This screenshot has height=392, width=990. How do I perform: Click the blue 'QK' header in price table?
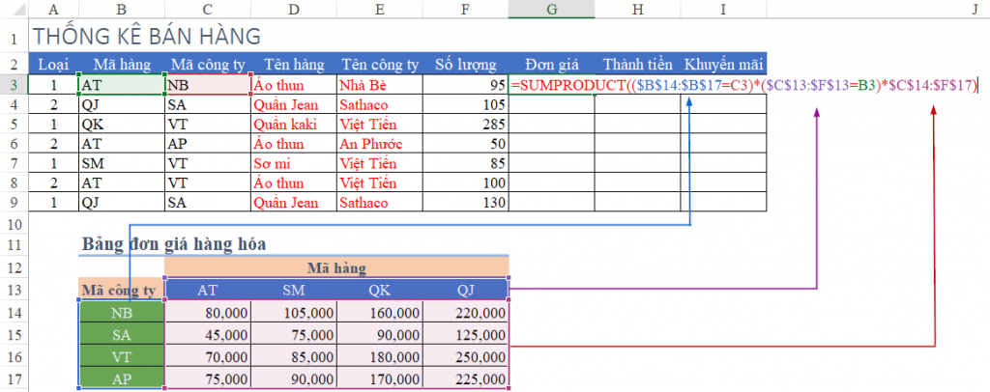point(379,289)
